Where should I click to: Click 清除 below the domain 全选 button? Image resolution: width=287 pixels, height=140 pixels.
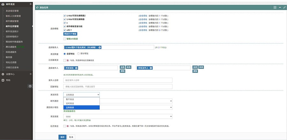[x=122, y=71]
